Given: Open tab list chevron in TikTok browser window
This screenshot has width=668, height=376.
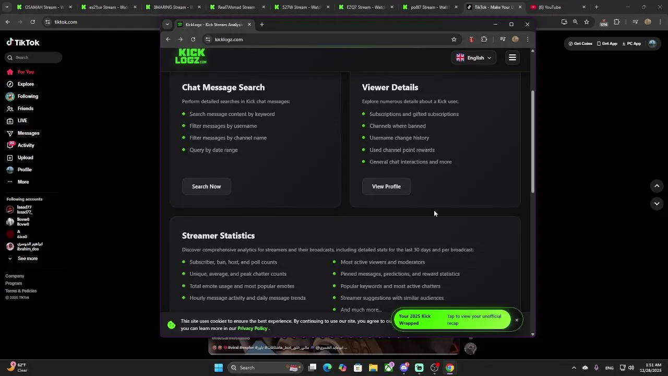Looking at the screenshot, I should coord(7,7).
